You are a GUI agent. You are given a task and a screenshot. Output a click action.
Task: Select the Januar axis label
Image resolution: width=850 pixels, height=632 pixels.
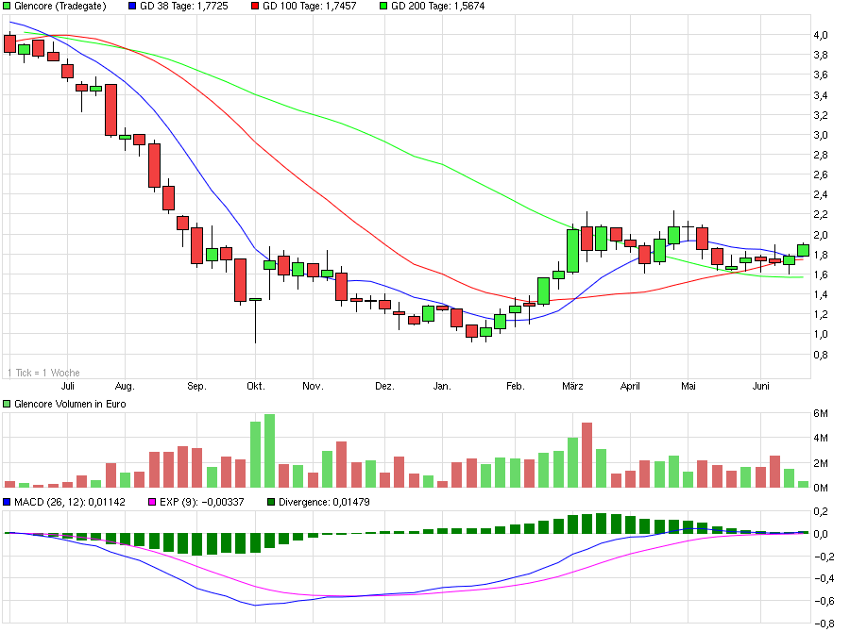pyautogui.click(x=444, y=386)
